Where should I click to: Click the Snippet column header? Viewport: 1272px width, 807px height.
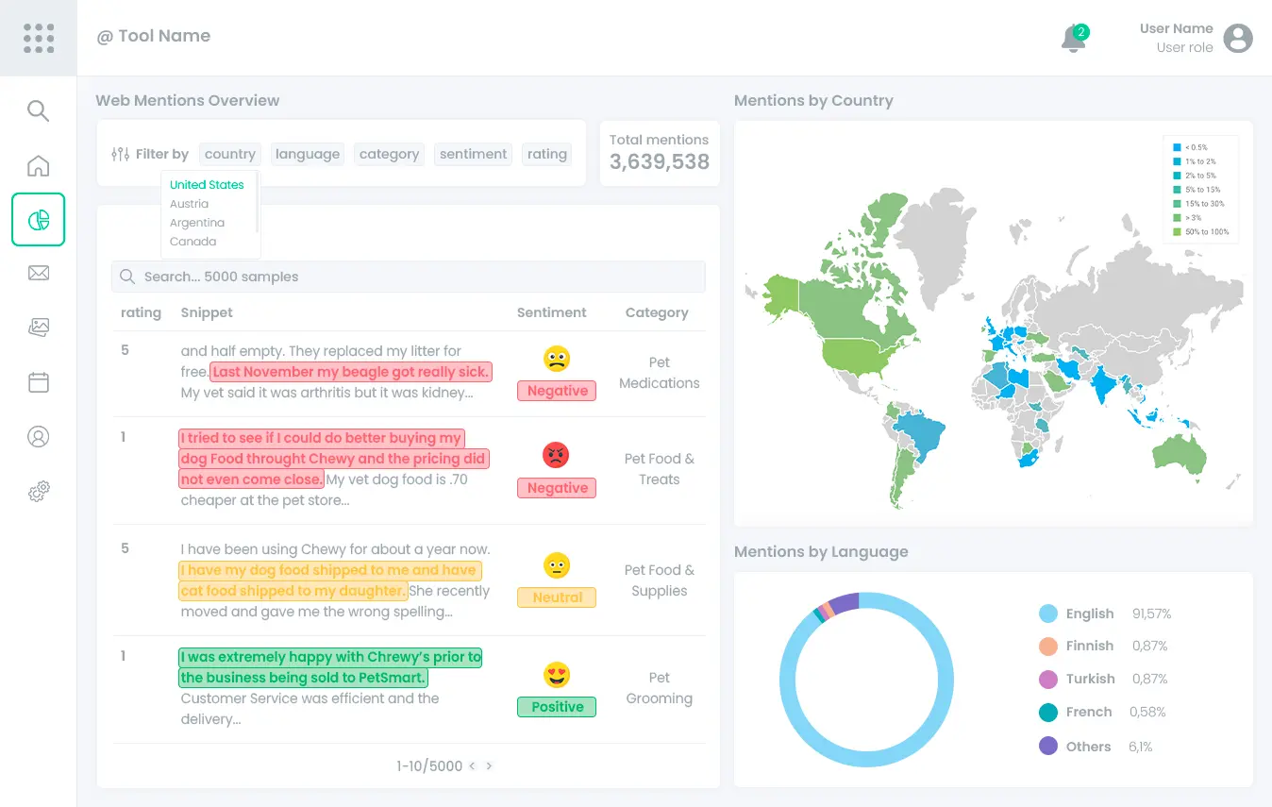[207, 312]
